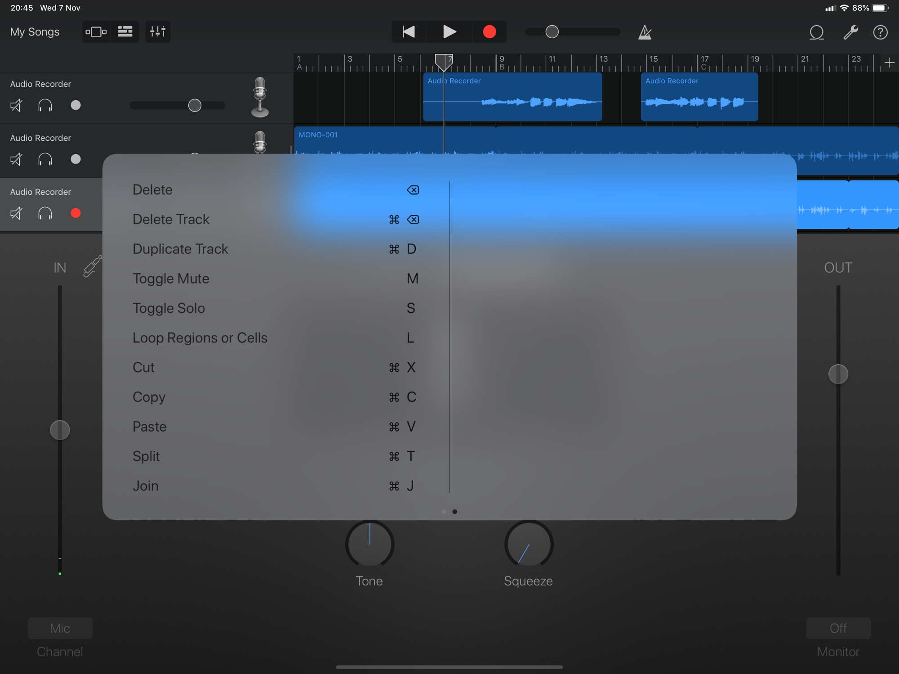
Task: Select the Mic channel button
Action: (x=60, y=628)
